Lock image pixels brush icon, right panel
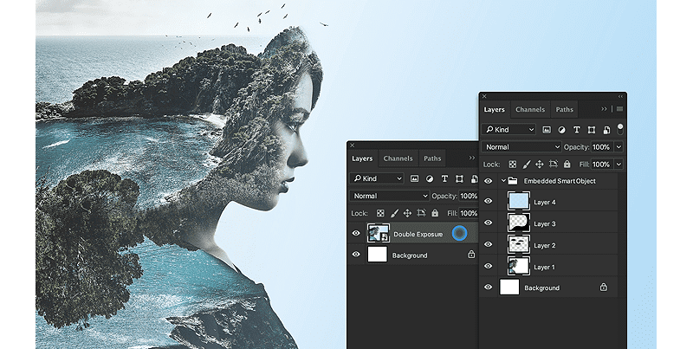 (527, 165)
